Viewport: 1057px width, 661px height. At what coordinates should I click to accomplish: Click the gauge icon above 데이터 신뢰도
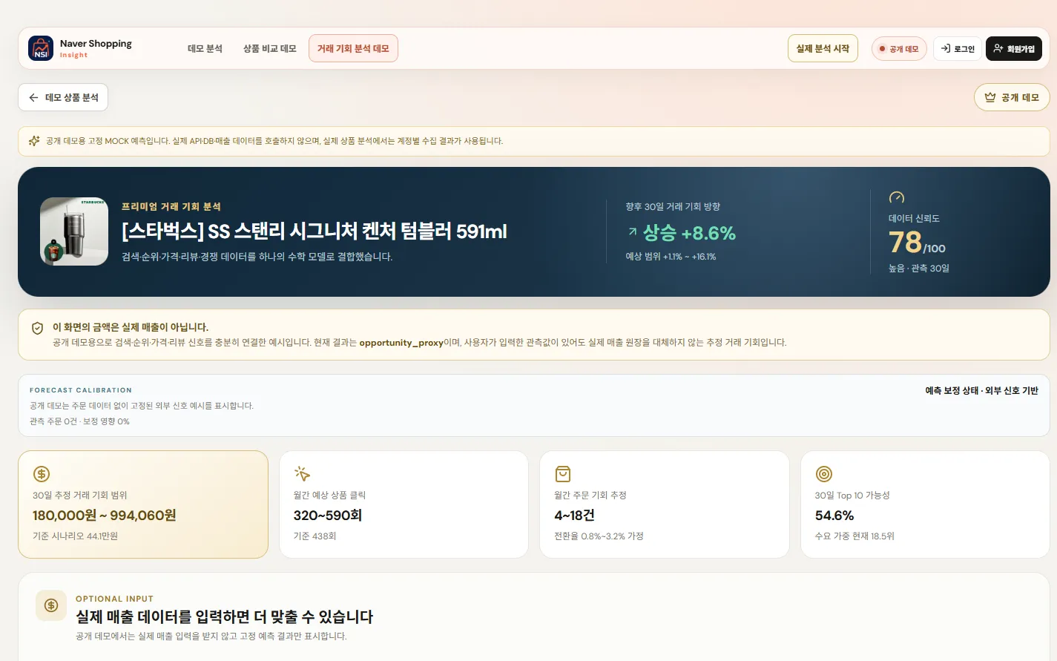(x=897, y=197)
